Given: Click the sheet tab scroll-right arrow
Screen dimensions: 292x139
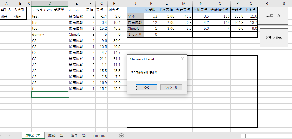Looking at the screenshot, I should click(x=9, y=135).
